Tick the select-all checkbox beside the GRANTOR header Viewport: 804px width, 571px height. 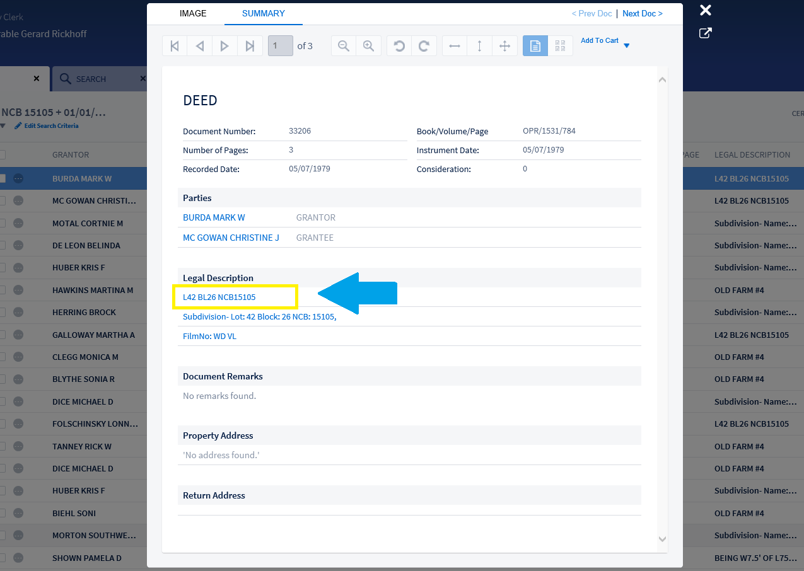click(x=3, y=155)
